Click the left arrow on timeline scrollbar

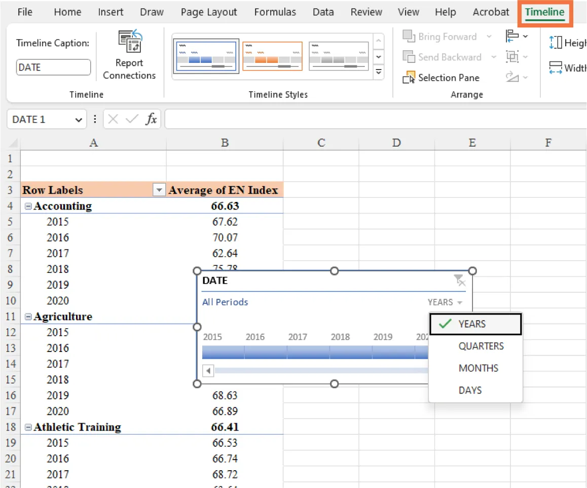coord(208,371)
